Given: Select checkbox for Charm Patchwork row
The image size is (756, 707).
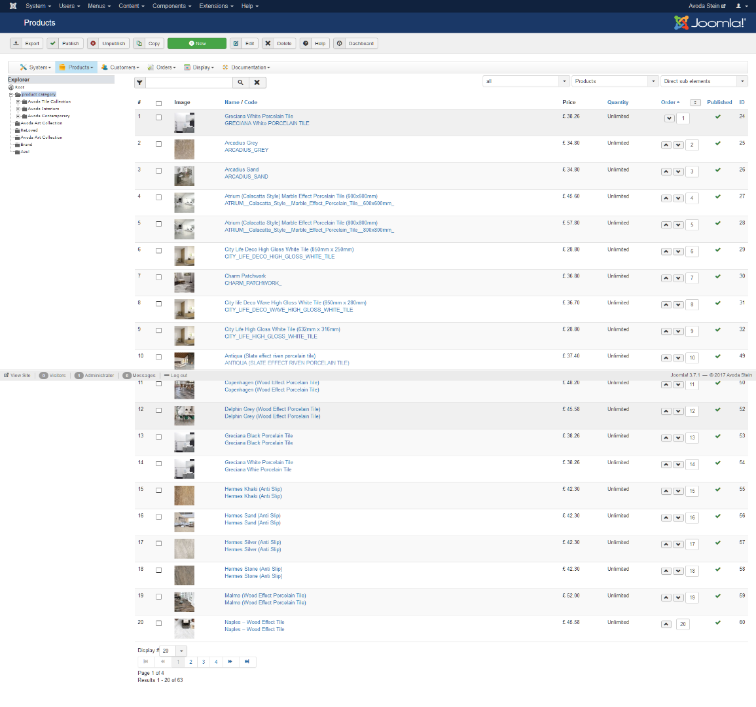Looking at the screenshot, I should click(x=158, y=278).
